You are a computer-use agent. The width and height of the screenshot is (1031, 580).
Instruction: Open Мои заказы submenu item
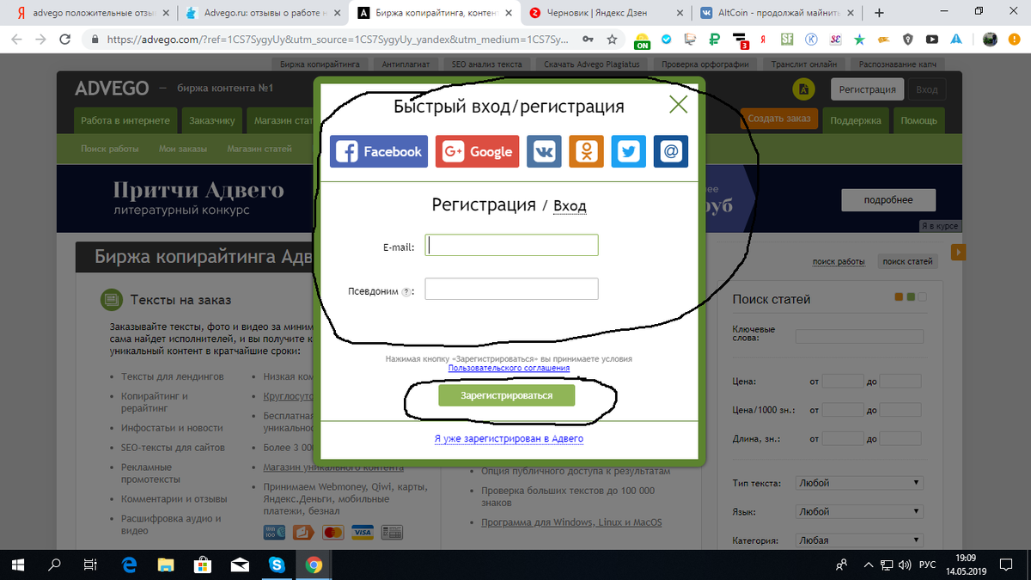183,149
